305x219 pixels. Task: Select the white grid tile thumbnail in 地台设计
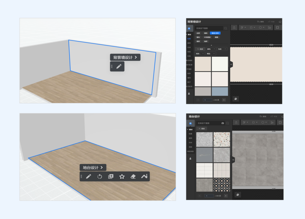pos(204,170)
